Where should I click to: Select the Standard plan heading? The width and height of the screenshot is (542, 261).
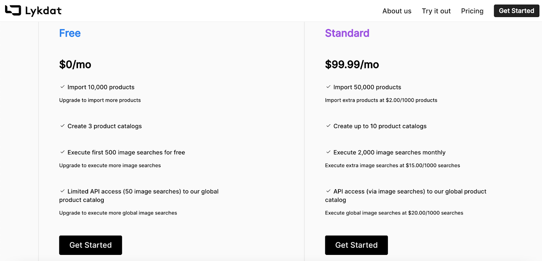pyautogui.click(x=347, y=33)
